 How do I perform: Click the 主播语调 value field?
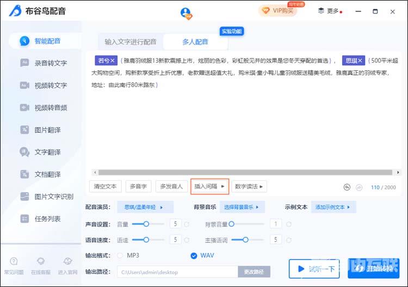click(x=276, y=240)
